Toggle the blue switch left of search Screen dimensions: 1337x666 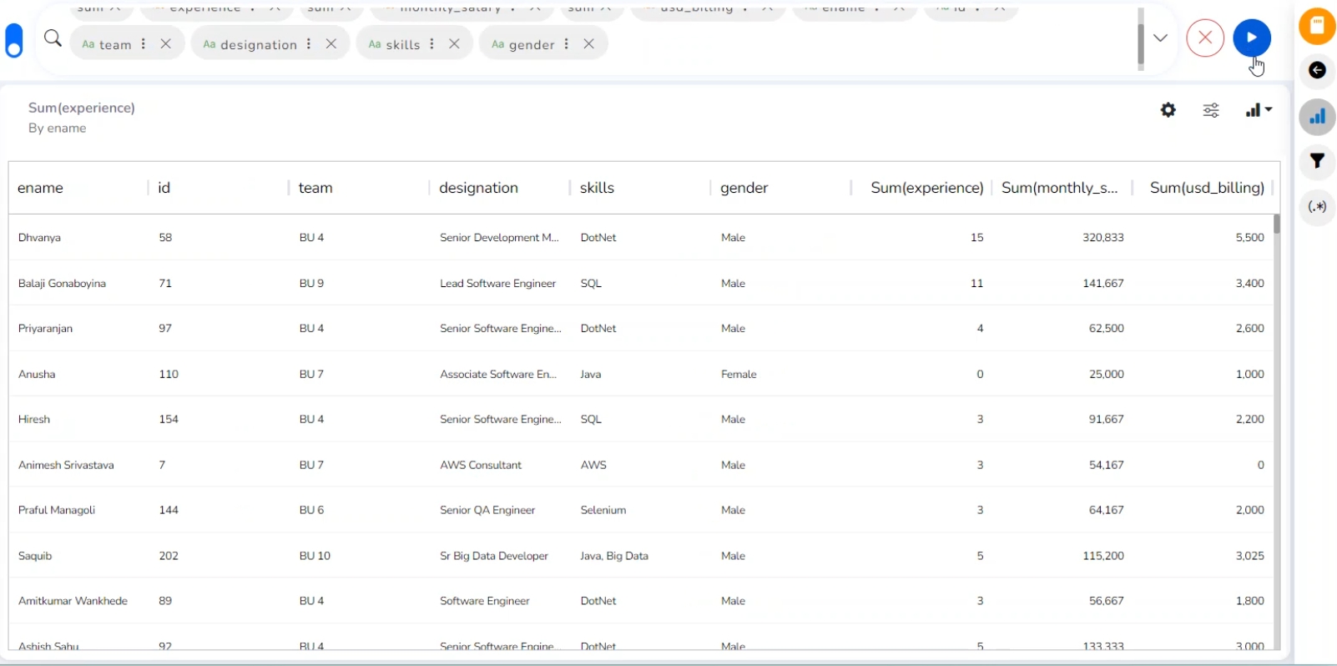click(14, 40)
